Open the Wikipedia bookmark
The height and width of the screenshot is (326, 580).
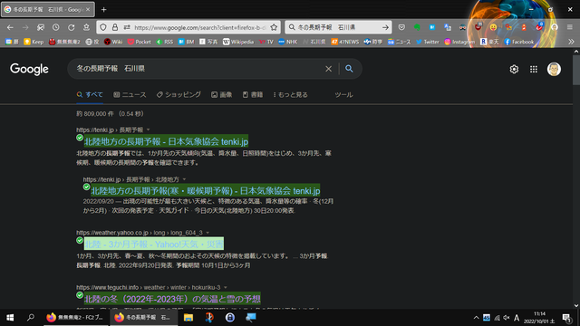[238, 42]
